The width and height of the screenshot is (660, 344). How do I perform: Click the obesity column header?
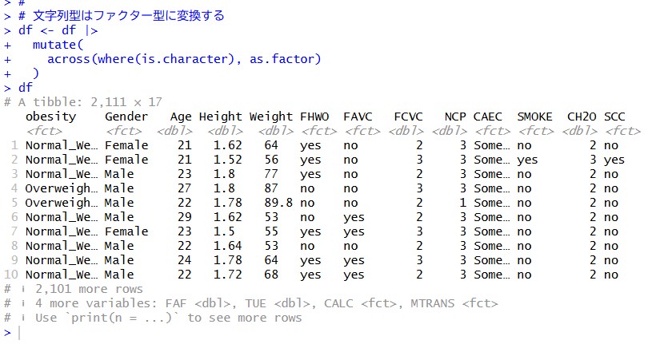pyautogui.click(x=51, y=117)
